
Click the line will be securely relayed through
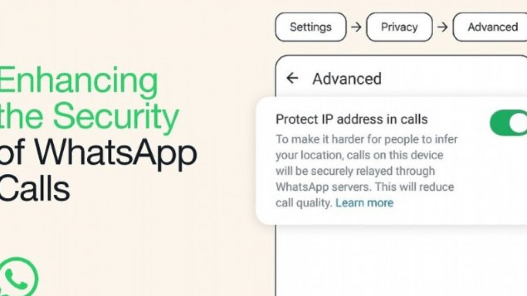355,171
